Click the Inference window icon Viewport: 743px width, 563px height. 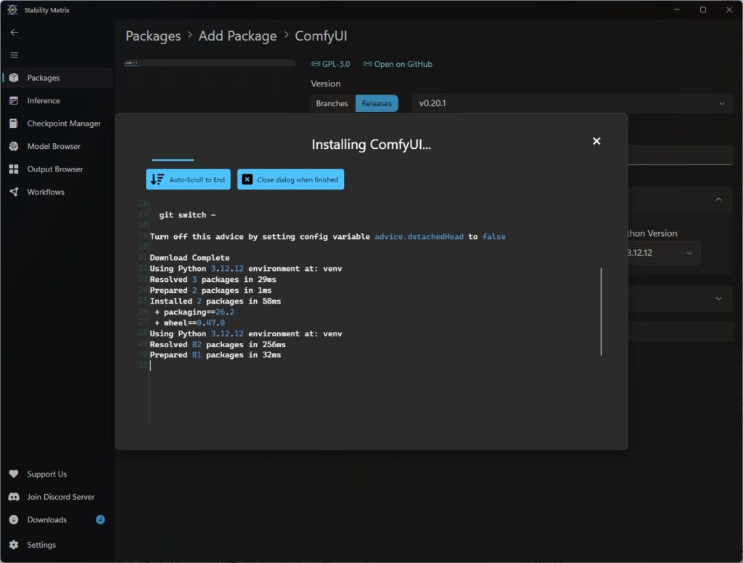(x=14, y=100)
